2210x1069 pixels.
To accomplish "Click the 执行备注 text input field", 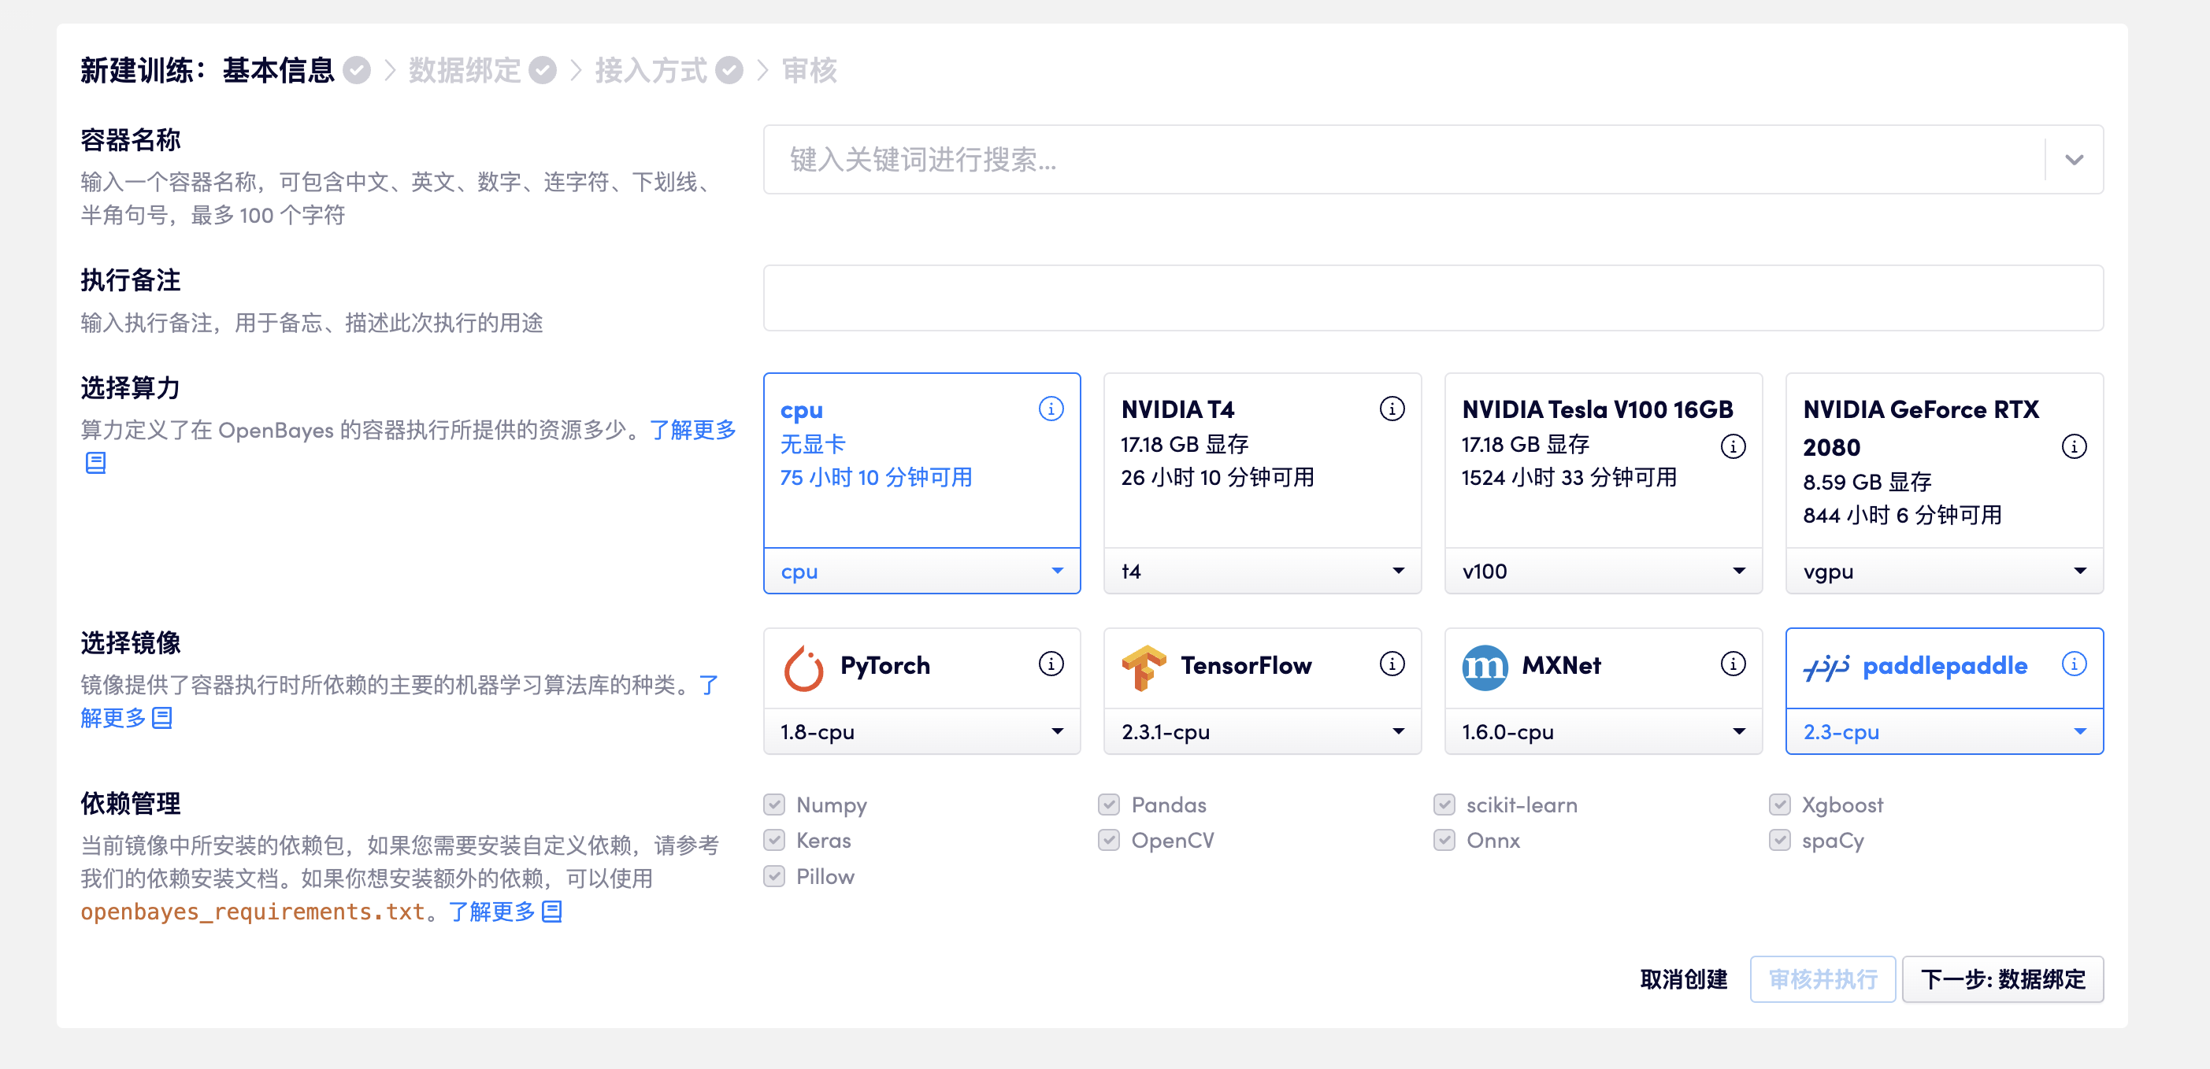I will click(1432, 298).
